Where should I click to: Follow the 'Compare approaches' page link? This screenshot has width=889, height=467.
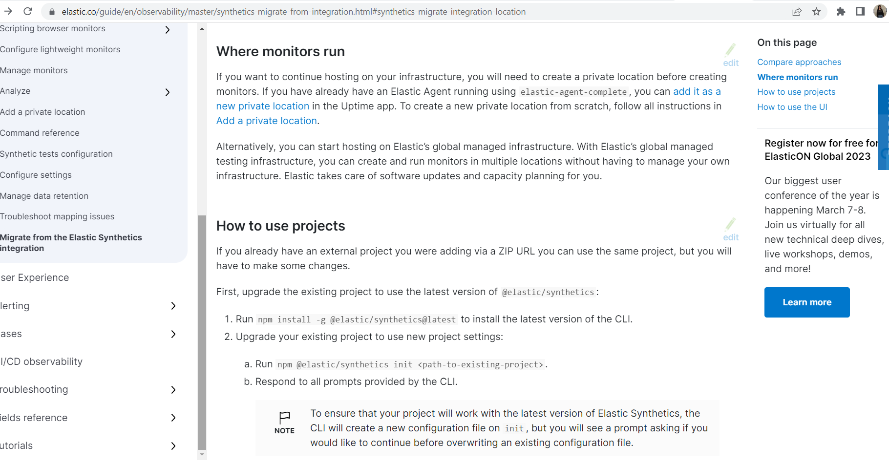[799, 62]
